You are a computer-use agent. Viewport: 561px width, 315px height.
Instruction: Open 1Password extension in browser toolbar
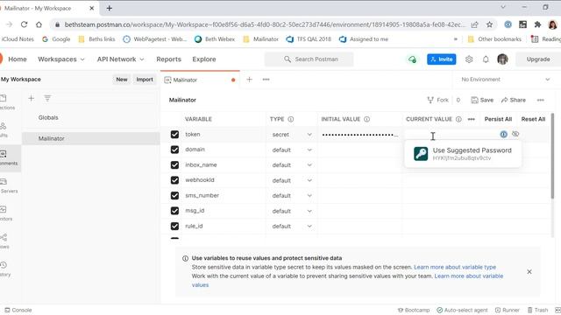pyautogui.click(x=508, y=24)
